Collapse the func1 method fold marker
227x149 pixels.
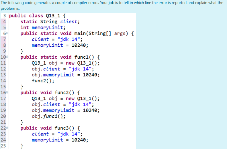(x=7, y=57)
